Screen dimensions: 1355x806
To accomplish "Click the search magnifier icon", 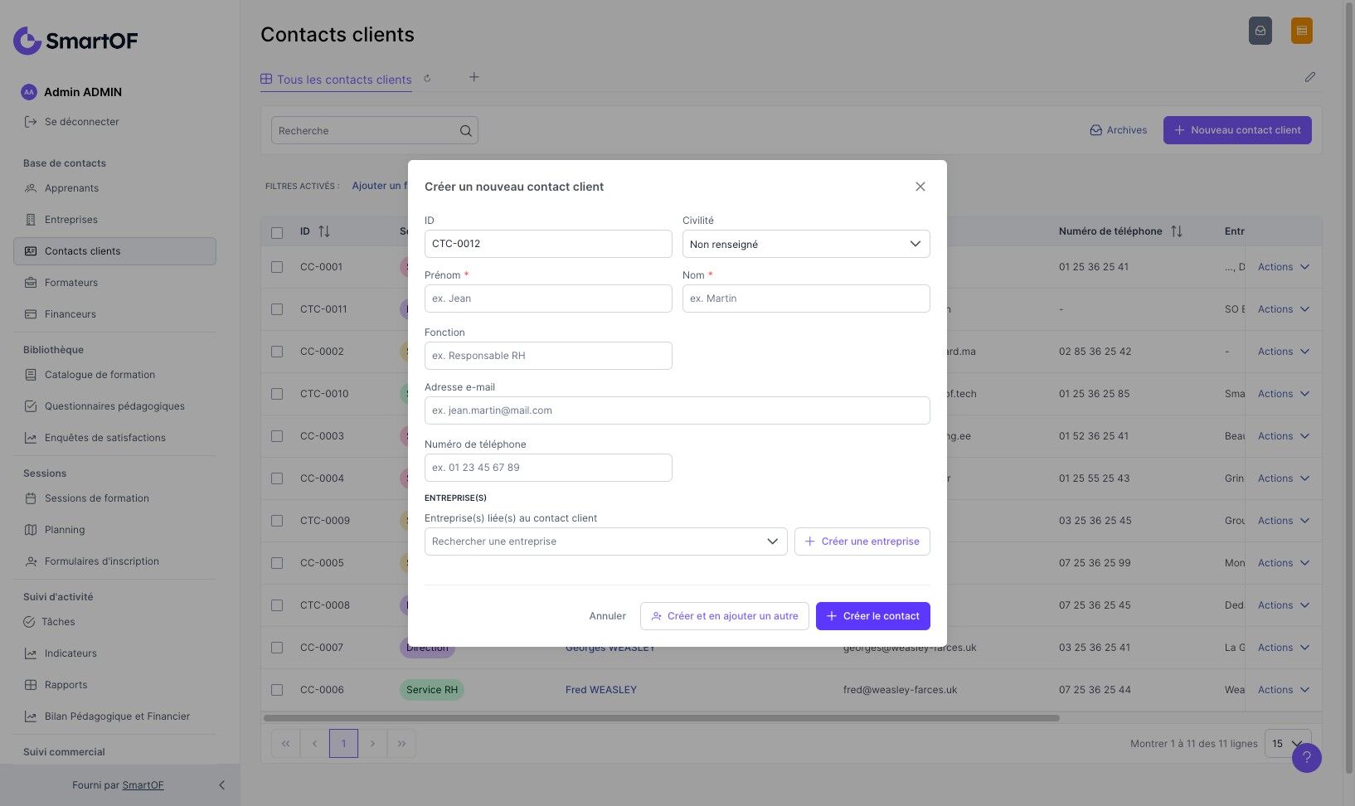I will (x=465, y=130).
